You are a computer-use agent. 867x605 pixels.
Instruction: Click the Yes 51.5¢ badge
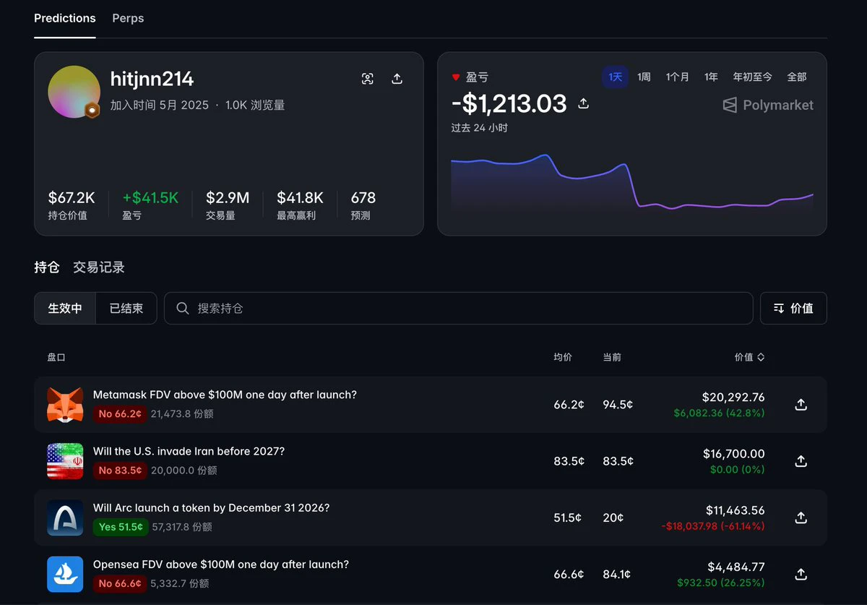pos(121,527)
